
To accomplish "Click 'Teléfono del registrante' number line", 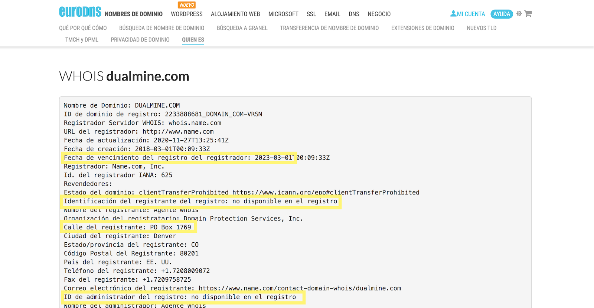I will pyautogui.click(x=137, y=271).
